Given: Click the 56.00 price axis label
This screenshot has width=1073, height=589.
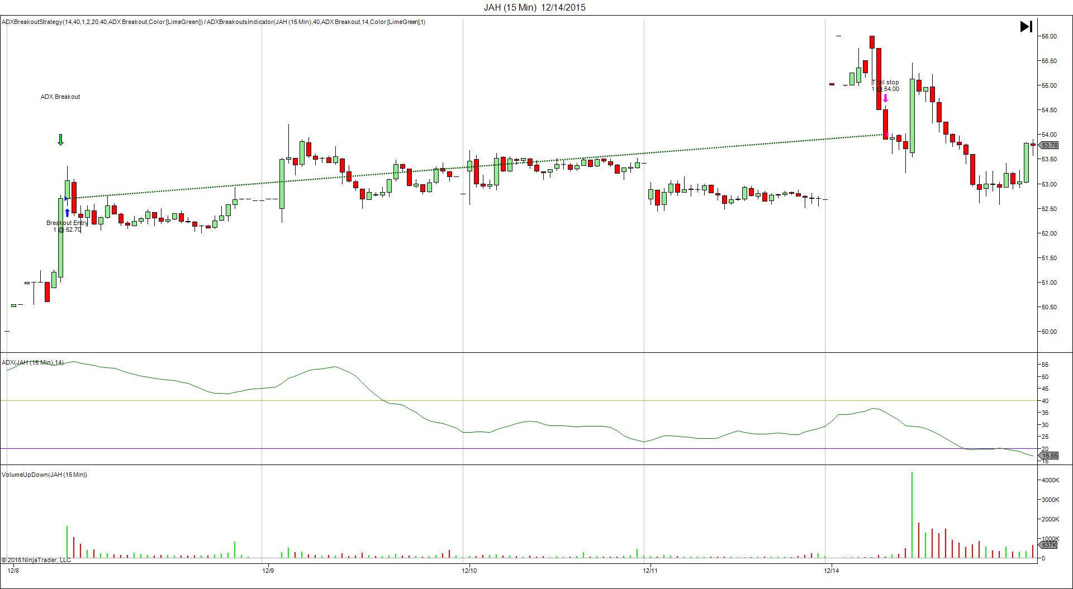Looking at the screenshot, I should pyautogui.click(x=1049, y=36).
